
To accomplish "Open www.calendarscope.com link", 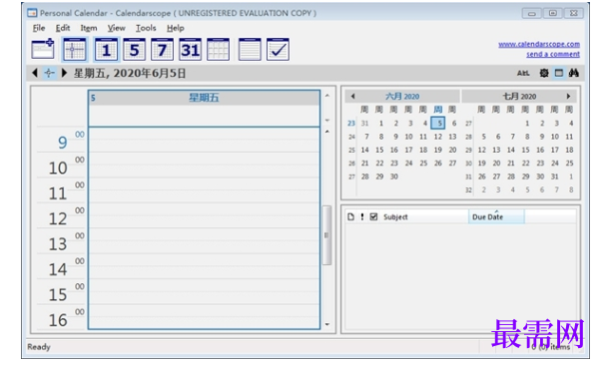I will coord(539,44).
